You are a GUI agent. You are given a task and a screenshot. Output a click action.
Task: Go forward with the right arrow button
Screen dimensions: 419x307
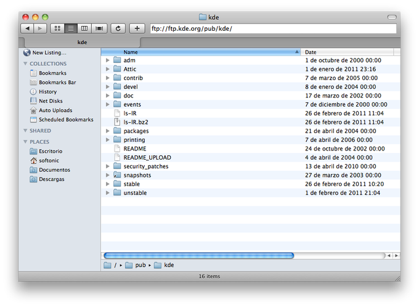click(40, 28)
